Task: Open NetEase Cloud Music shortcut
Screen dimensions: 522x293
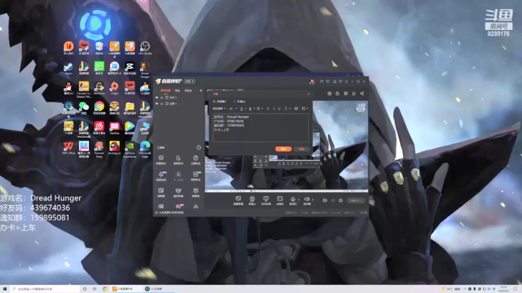Action: [x=99, y=128]
